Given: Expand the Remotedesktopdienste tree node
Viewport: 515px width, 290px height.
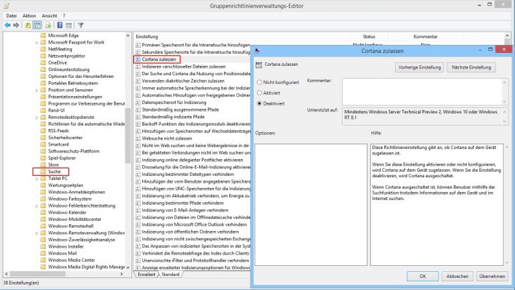Looking at the screenshot, I should (37, 117).
